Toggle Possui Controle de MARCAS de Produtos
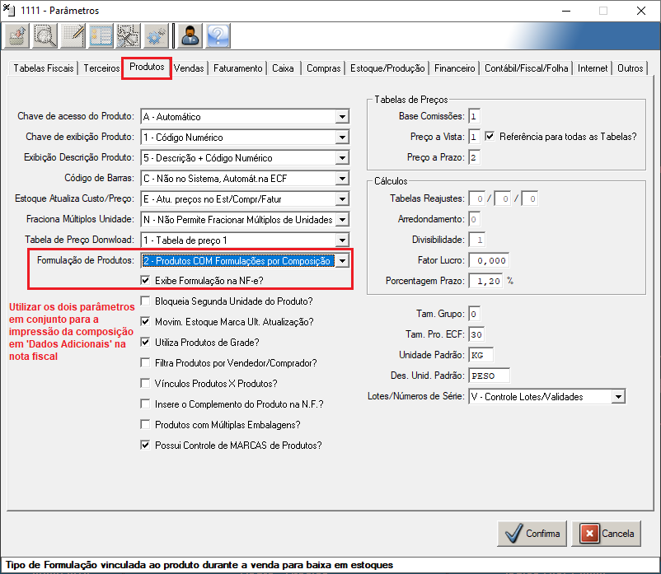The height and width of the screenshot is (574, 661). 145,446
